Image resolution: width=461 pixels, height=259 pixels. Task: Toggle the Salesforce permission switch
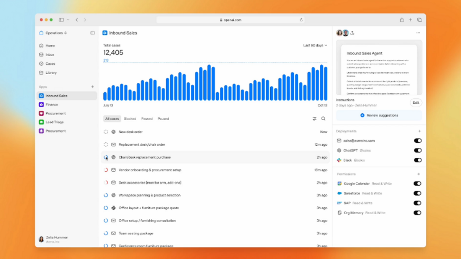pyautogui.click(x=417, y=193)
